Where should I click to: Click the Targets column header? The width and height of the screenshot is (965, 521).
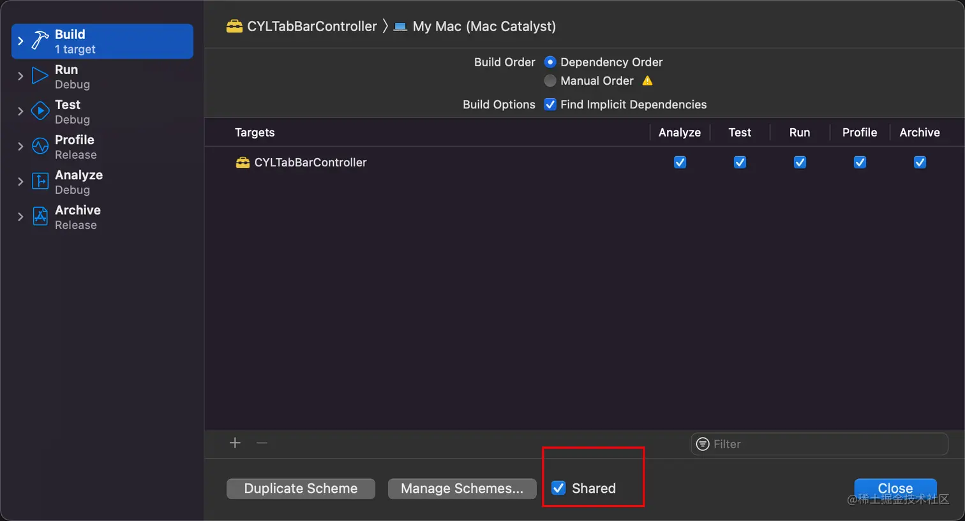click(x=255, y=132)
